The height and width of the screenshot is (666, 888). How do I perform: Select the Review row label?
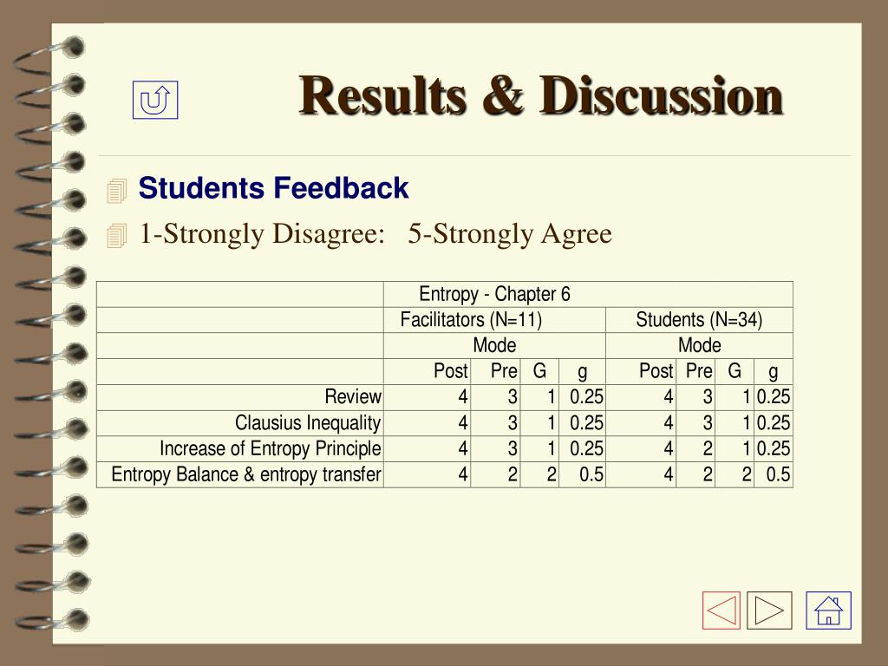pos(353,396)
